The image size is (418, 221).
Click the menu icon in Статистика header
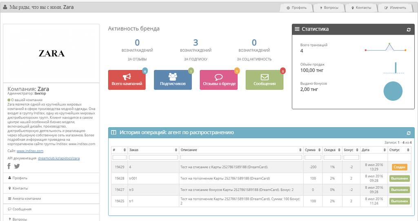click(x=297, y=29)
